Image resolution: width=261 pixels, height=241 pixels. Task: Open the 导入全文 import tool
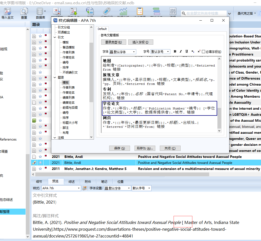coord(7,13)
